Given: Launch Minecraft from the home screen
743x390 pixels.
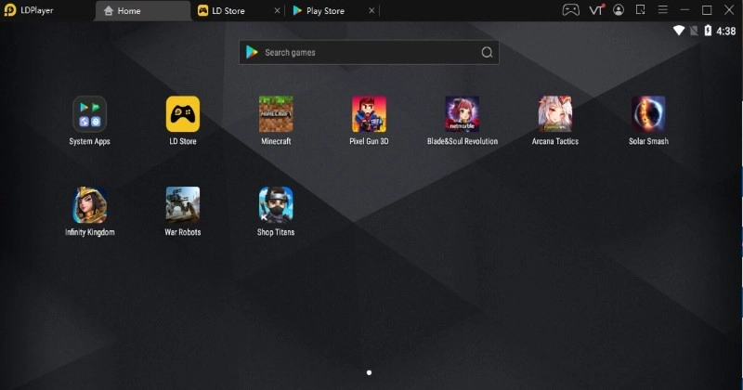Looking at the screenshot, I should click(x=276, y=114).
